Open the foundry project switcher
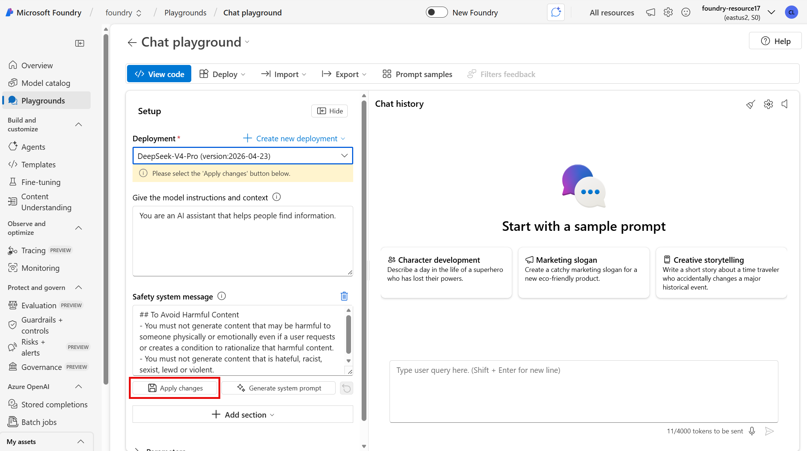Screen dimensions: 807x451 tap(124, 13)
